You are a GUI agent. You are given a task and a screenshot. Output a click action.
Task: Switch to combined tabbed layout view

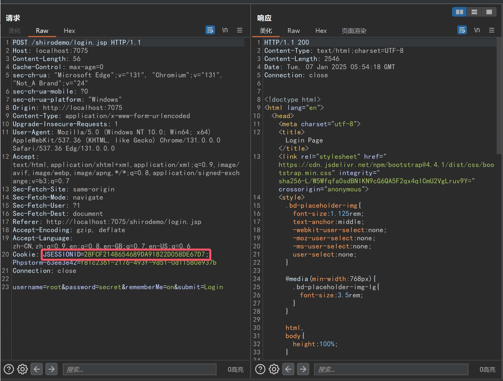tap(489, 12)
